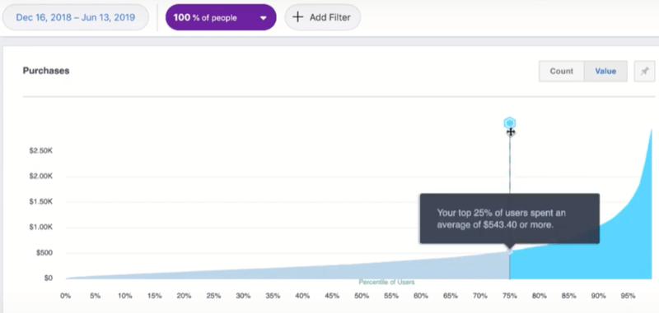The height and width of the screenshot is (313, 659).
Task: Open the Dec 16, 2018 – Jun 13, 2019 date range picker
Action: tap(76, 17)
